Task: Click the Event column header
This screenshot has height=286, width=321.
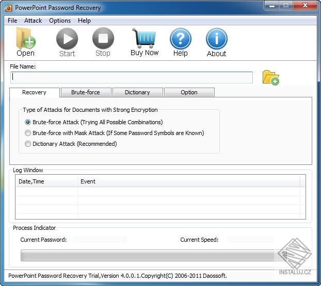Action: (x=188, y=181)
